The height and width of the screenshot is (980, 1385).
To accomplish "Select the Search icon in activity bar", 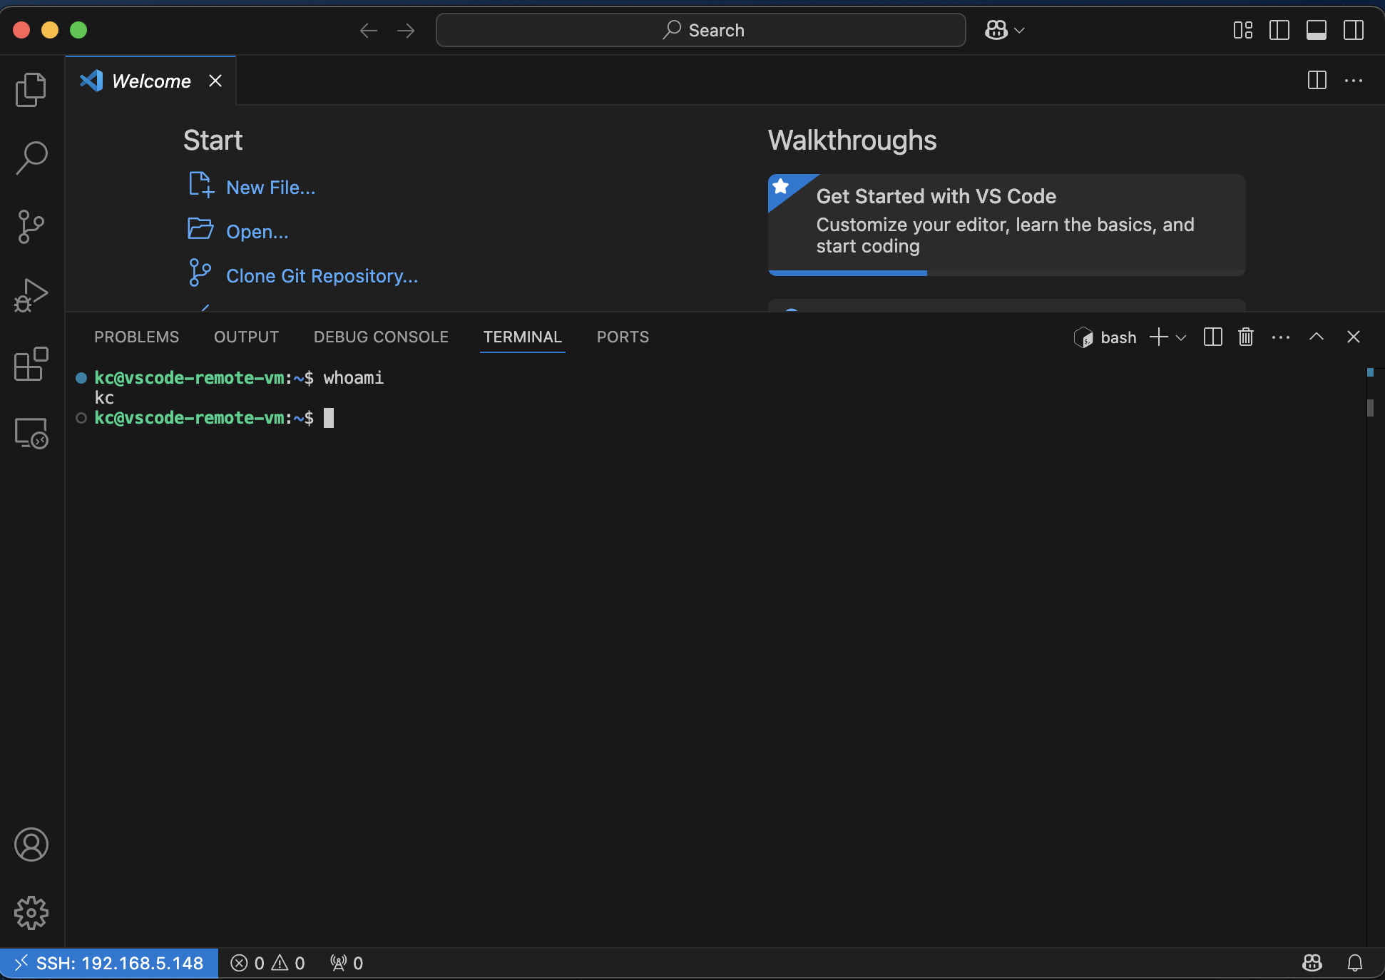I will tap(31, 158).
